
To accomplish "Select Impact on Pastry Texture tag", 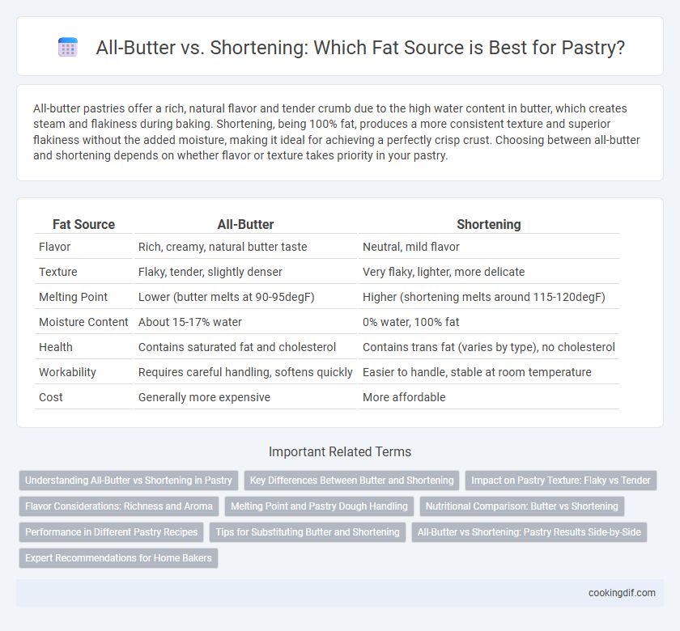I will (561, 481).
